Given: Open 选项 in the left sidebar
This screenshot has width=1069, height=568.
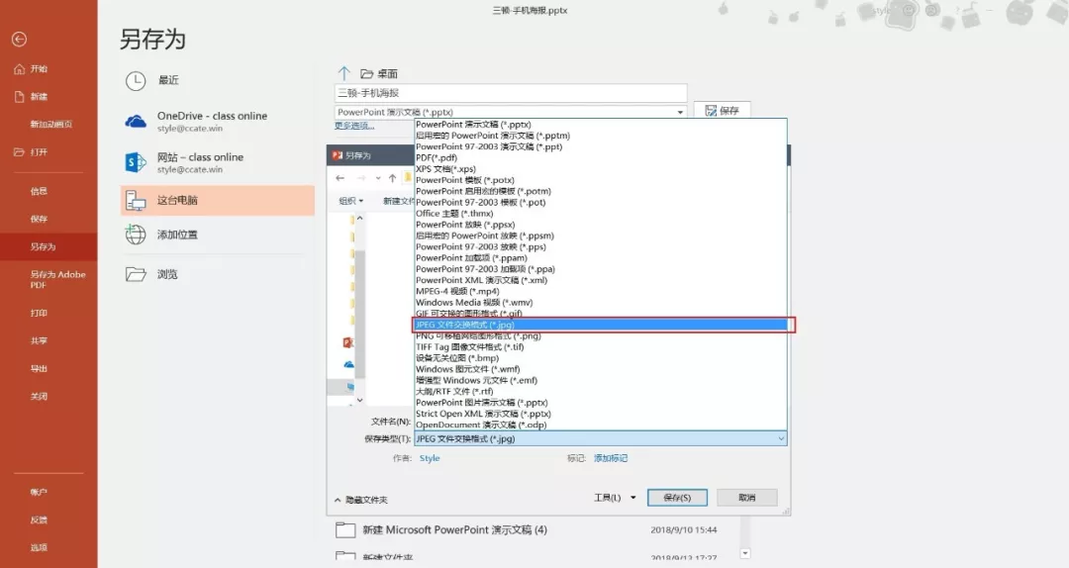Looking at the screenshot, I should [x=39, y=547].
